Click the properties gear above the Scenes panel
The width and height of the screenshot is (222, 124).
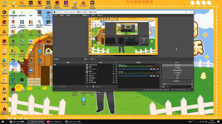coord(87,59)
